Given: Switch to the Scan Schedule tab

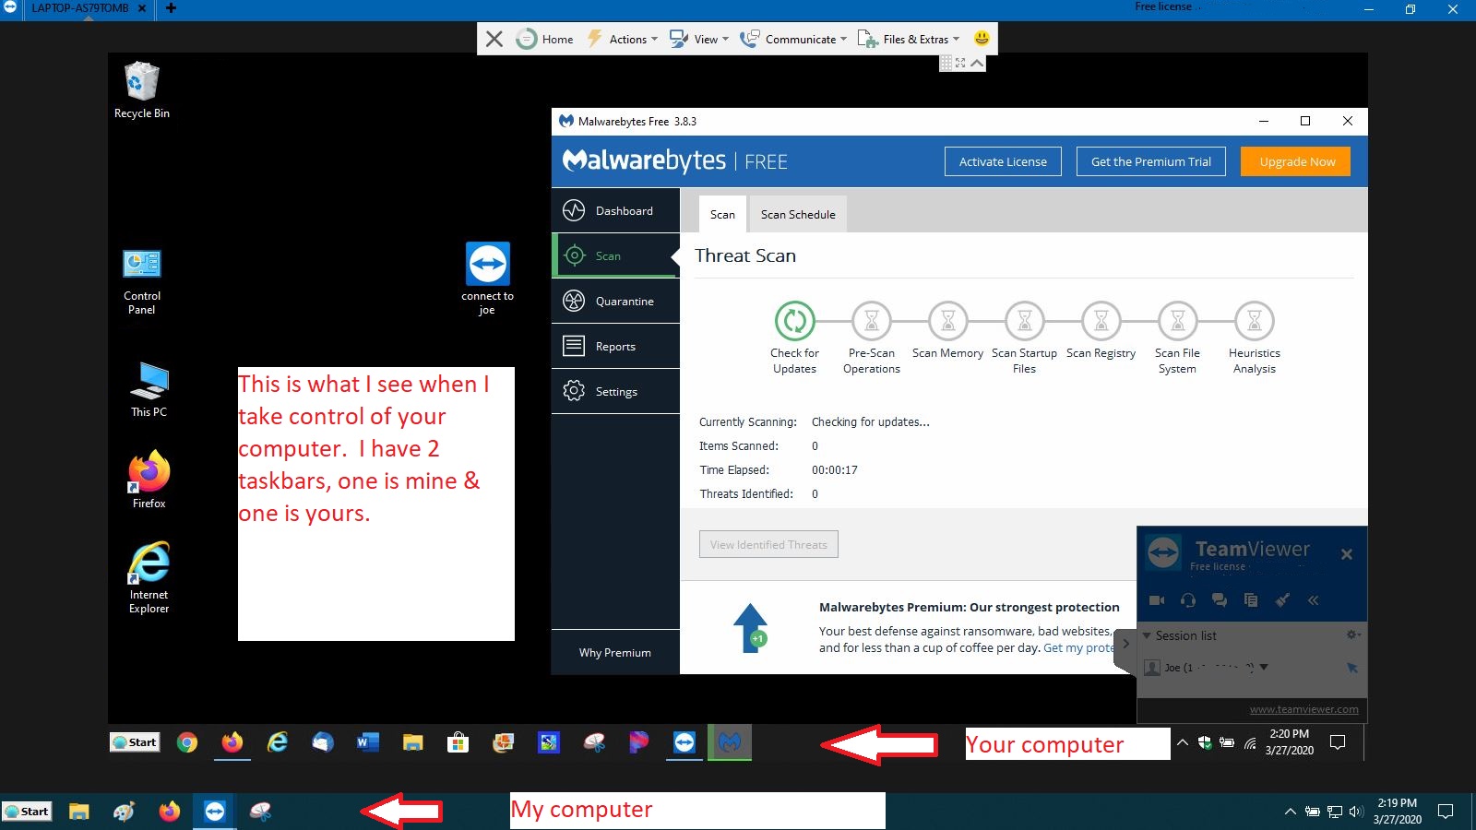Looking at the screenshot, I should pos(798,214).
